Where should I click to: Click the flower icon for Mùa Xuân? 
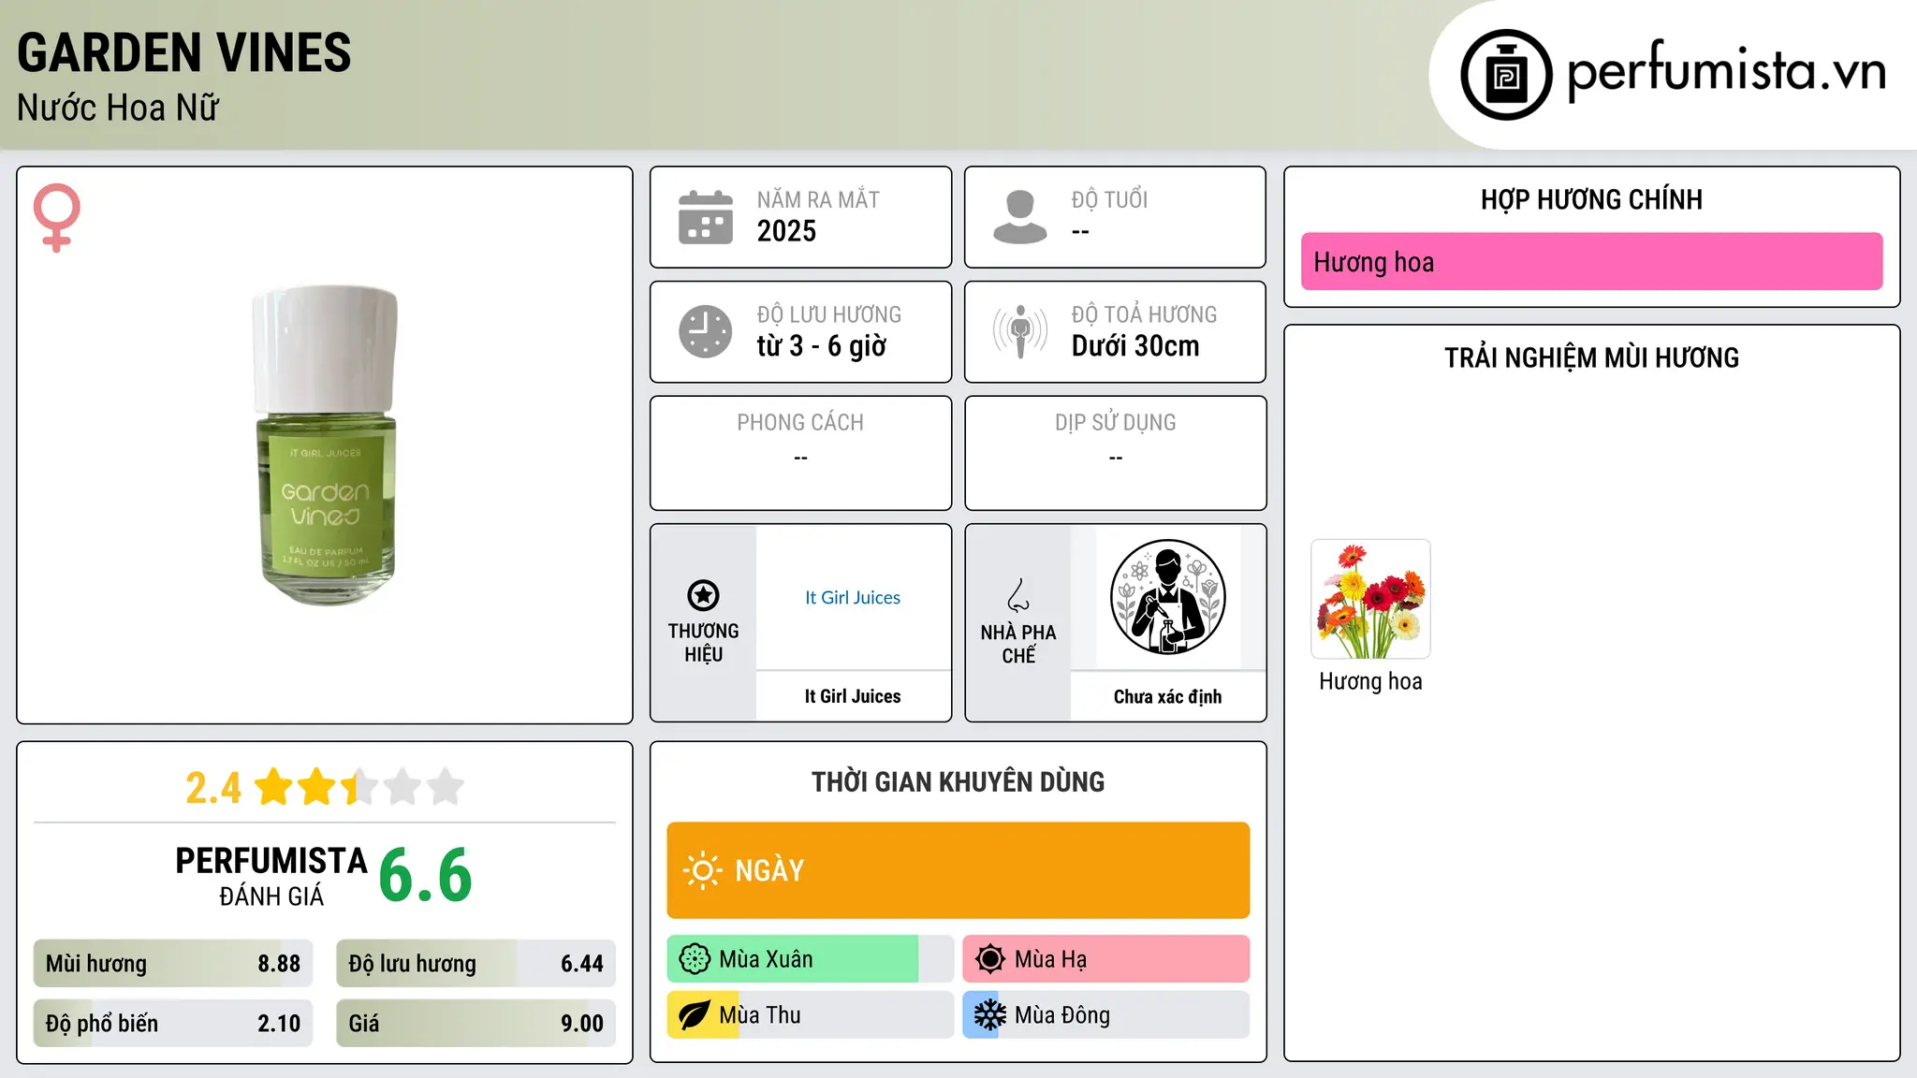[695, 959]
